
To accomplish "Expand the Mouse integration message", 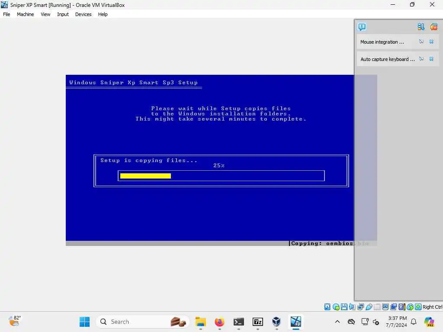I will [x=382, y=42].
